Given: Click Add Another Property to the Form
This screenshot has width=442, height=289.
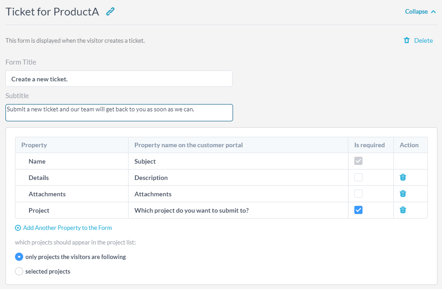Looking at the screenshot, I should point(67,228).
